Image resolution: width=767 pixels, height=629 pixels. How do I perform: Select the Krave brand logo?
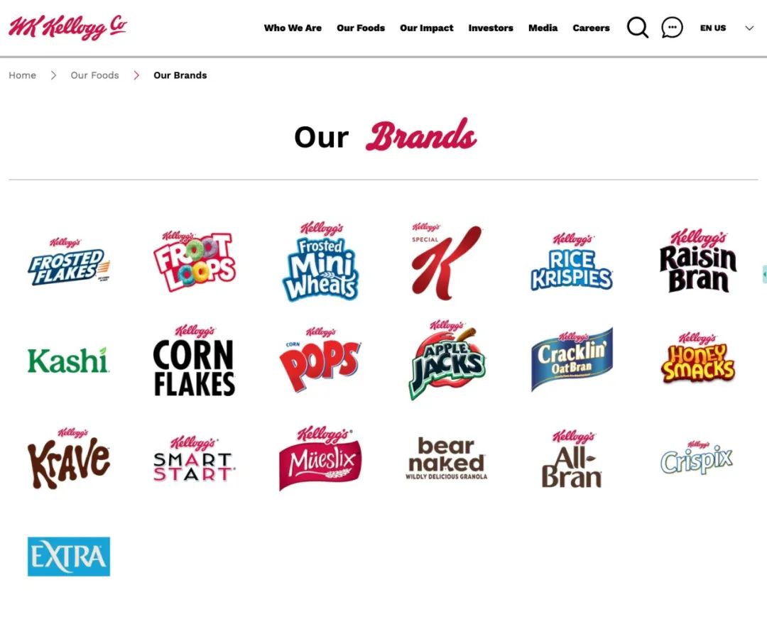[68, 459]
